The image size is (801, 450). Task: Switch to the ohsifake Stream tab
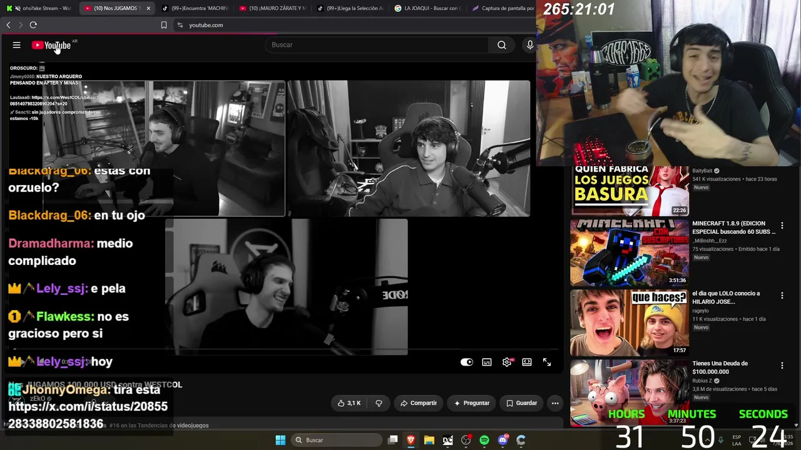39,8
